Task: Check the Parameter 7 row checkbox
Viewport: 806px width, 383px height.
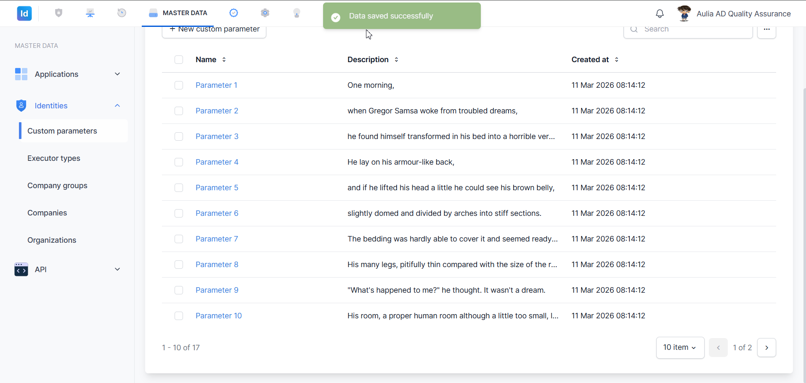Action: click(179, 239)
